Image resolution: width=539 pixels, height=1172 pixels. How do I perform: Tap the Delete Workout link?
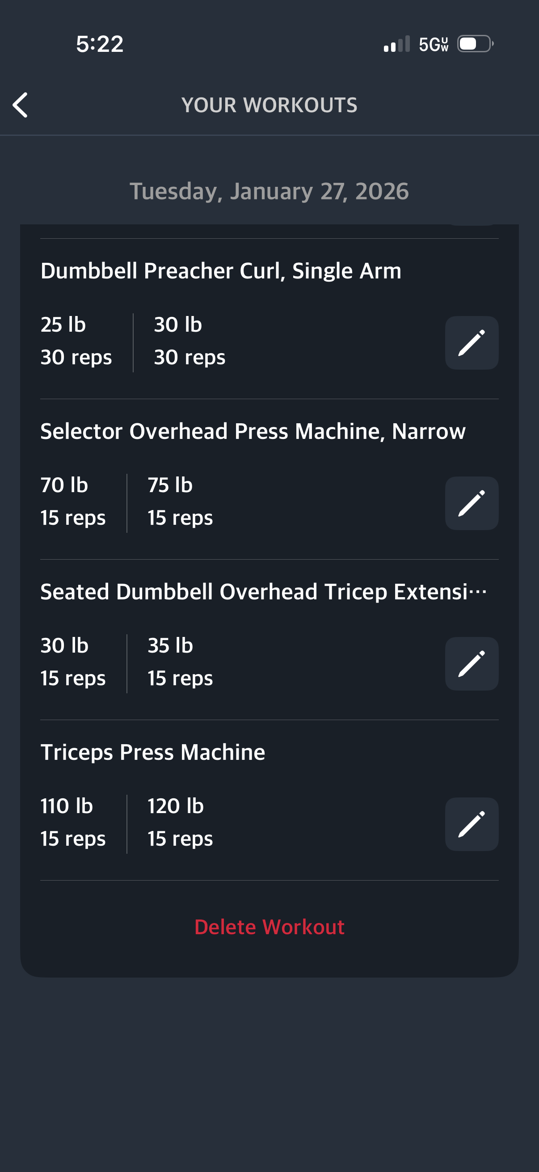269,927
